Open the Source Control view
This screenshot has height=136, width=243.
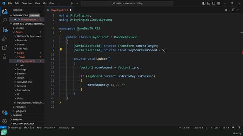(5, 29)
